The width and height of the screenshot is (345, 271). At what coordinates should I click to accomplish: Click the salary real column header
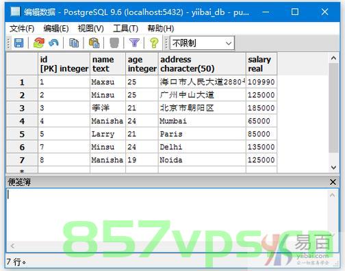pyautogui.click(x=261, y=64)
